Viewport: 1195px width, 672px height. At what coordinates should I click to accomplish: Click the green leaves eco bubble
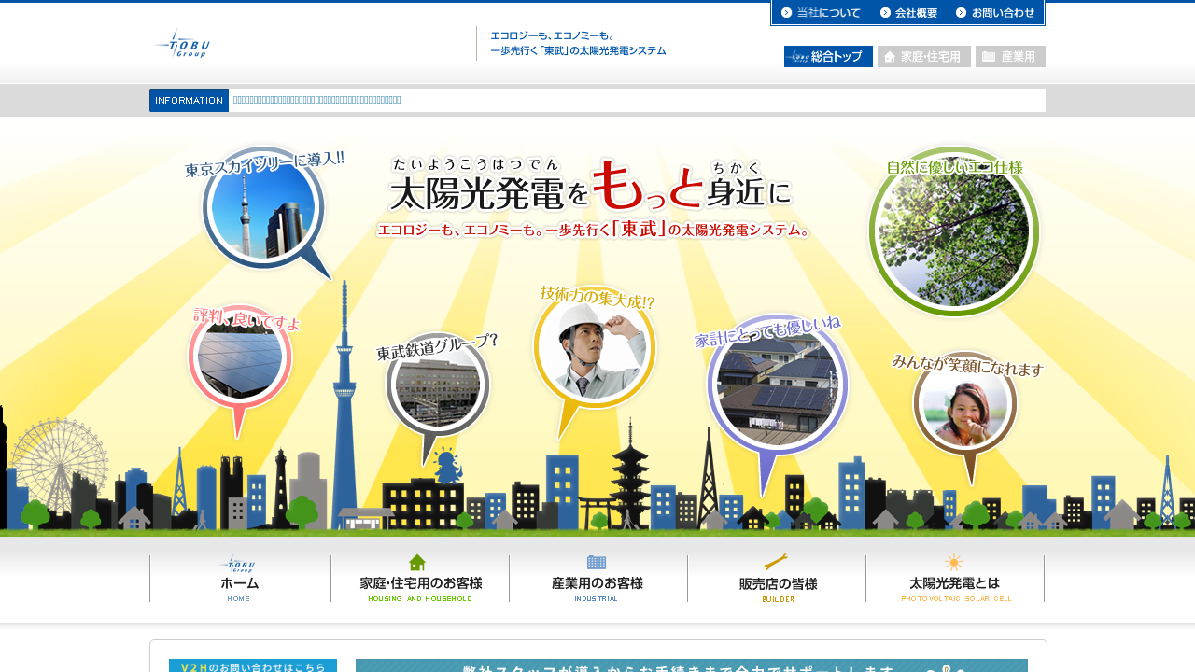(953, 231)
